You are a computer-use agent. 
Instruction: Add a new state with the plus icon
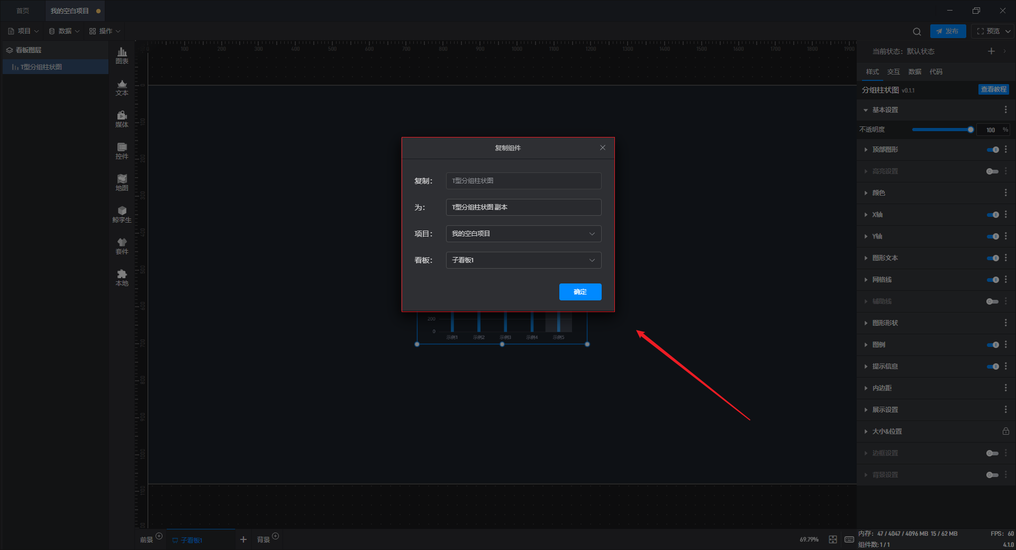(991, 51)
